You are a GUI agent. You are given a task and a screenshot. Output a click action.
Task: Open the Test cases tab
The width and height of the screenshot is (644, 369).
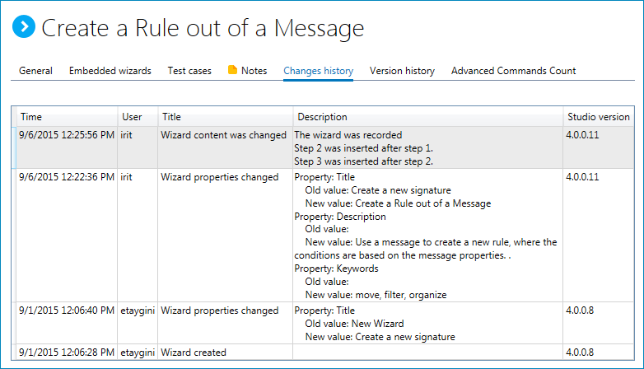(x=189, y=71)
